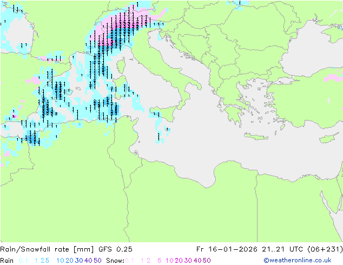Click the 'Snow:' legend label
This screenshot has width=343, height=265.
pyautogui.click(x=115, y=261)
